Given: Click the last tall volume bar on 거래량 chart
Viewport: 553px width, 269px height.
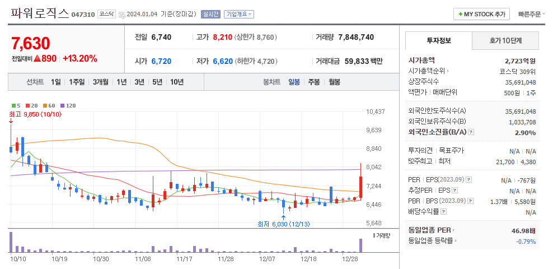Looking at the screenshot, I should 360,245.
